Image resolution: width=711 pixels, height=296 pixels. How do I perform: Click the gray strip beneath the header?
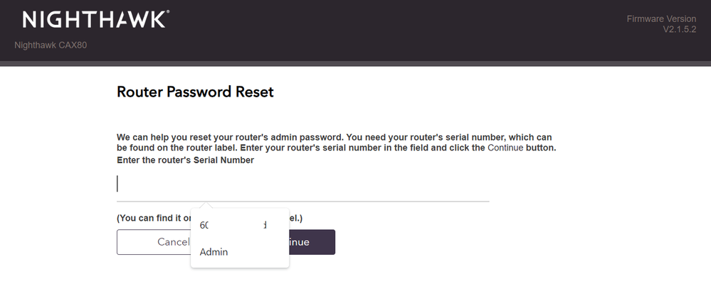click(356, 64)
